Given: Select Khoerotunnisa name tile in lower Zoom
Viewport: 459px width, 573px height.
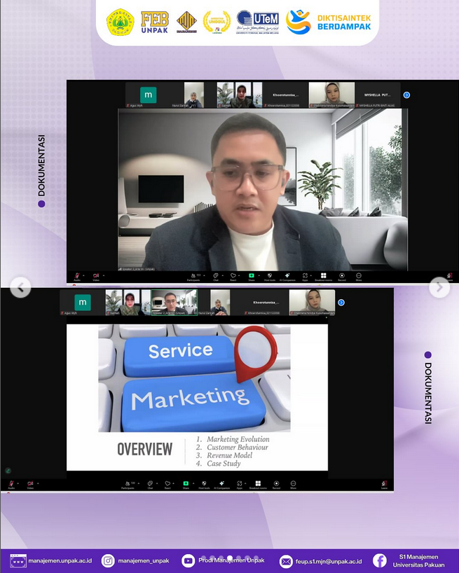Looking at the screenshot, I should pos(266,303).
